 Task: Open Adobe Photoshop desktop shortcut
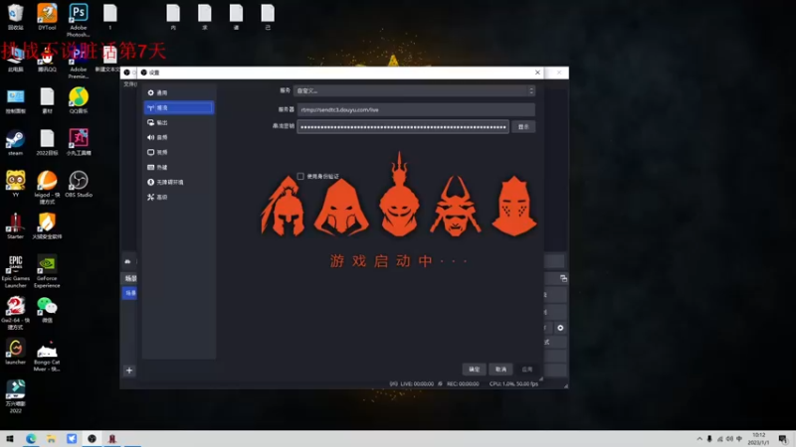click(79, 20)
